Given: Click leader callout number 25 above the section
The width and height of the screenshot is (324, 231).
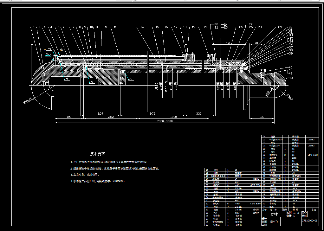Looking at the screenshot, I should pyautogui.click(x=241, y=27).
